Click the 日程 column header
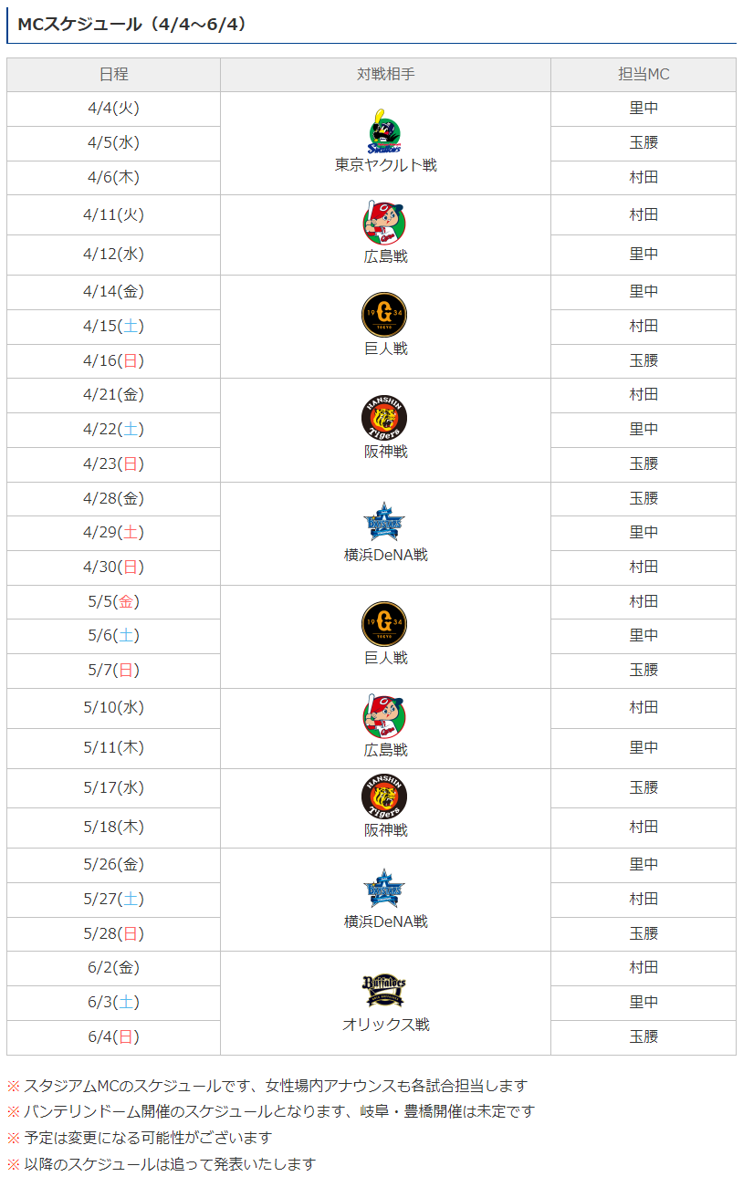 tap(113, 75)
